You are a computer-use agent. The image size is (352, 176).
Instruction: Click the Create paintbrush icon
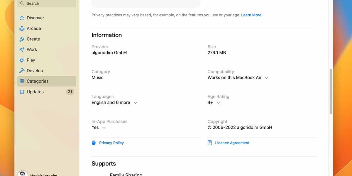click(x=22, y=39)
